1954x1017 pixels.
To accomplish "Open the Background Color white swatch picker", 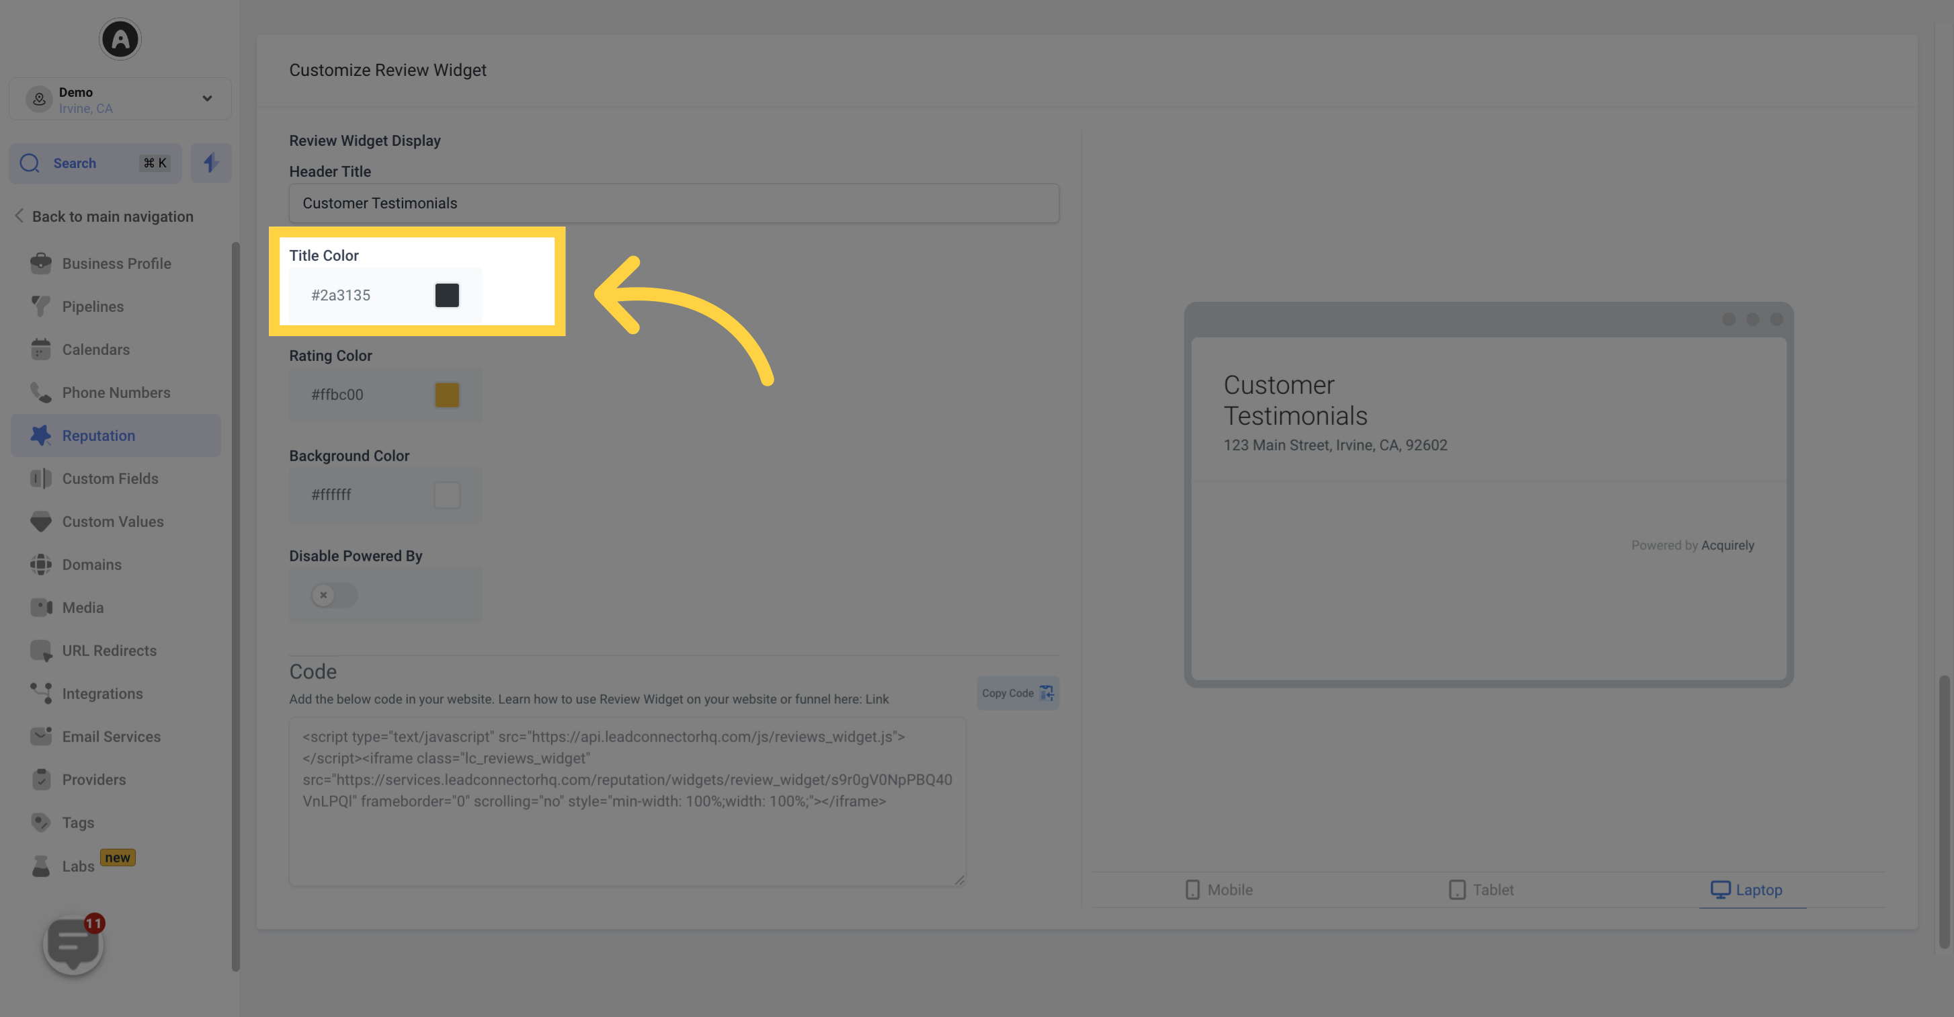I will click(447, 495).
